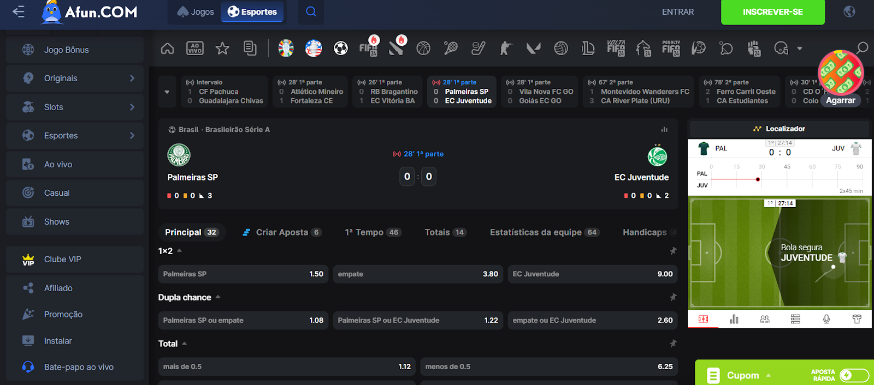Expand the Esportes sidebar menu
Image resolution: width=874 pixels, height=385 pixels.
132,136
